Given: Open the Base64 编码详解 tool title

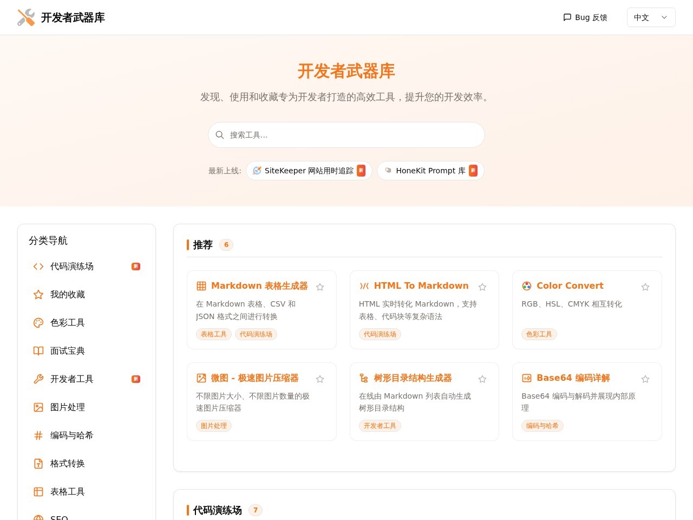Looking at the screenshot, I should 573,378.
